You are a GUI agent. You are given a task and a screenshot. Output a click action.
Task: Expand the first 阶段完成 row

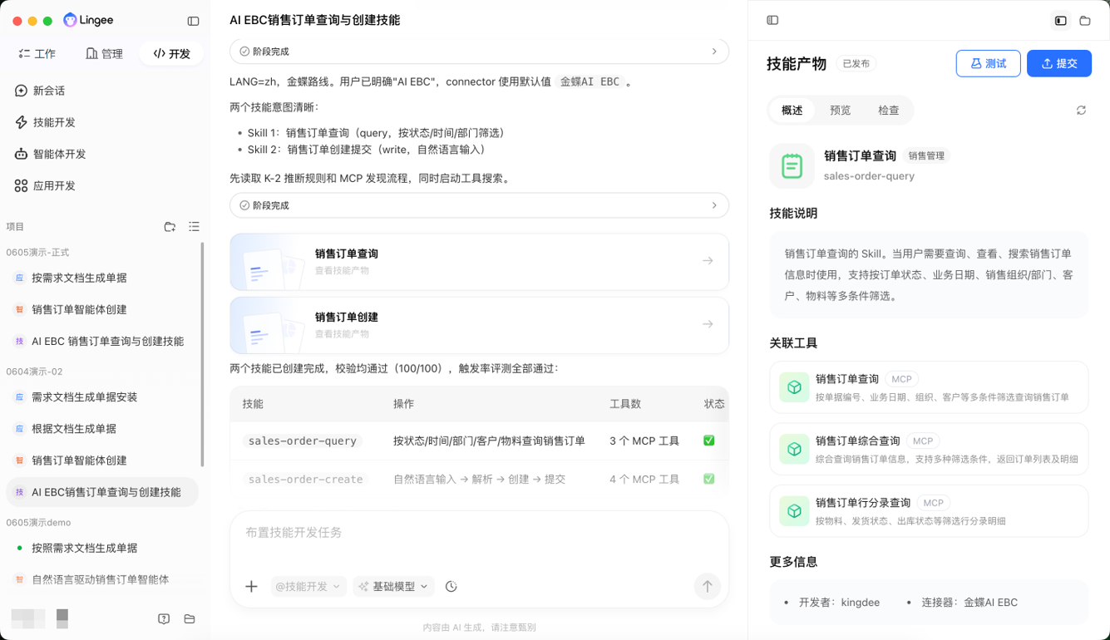tap(479, 52)
